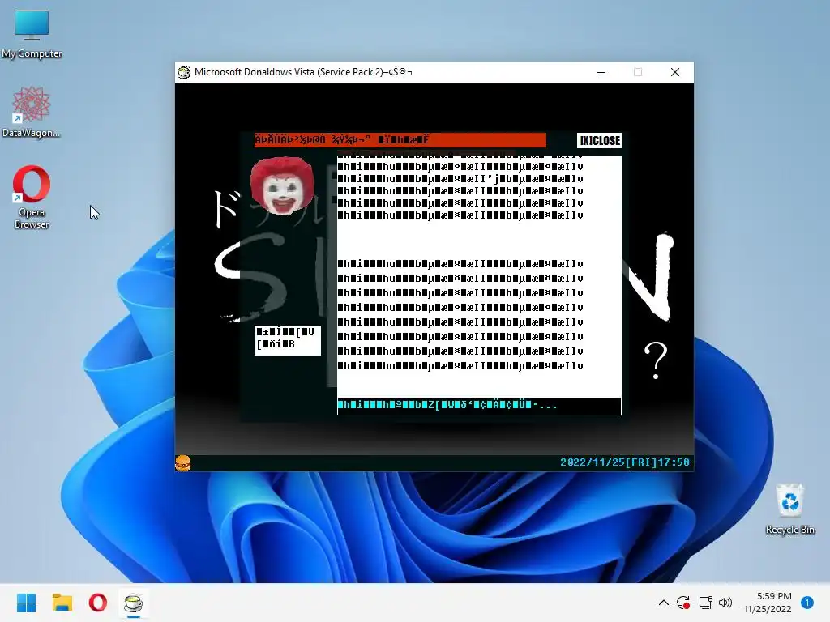Screen dimensions: 830x622
Task: Show hidden system tray icons chevron
Action: pos(663,603)
